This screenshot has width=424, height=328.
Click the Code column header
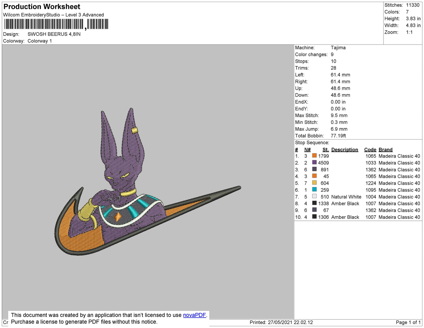(370, 149)
